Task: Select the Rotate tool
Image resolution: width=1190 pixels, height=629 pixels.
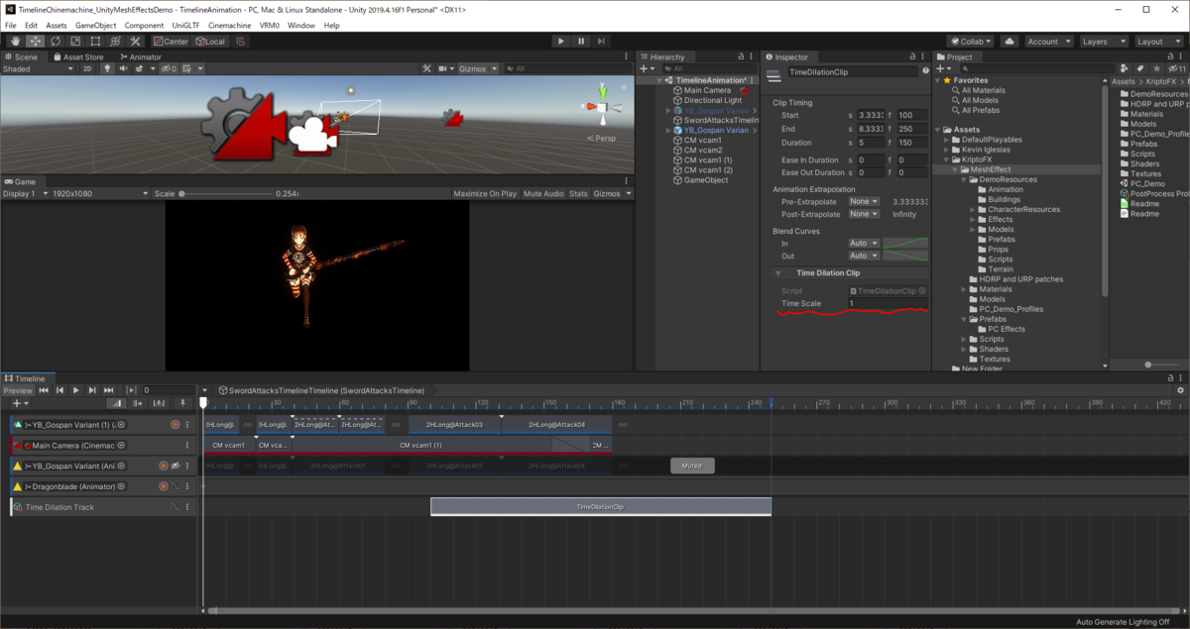Action: 56,42
